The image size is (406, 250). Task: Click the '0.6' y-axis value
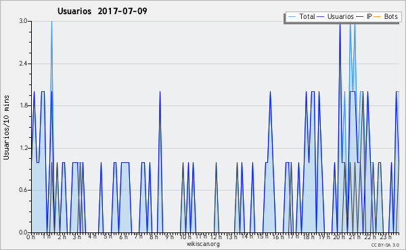tap(23, 190)
